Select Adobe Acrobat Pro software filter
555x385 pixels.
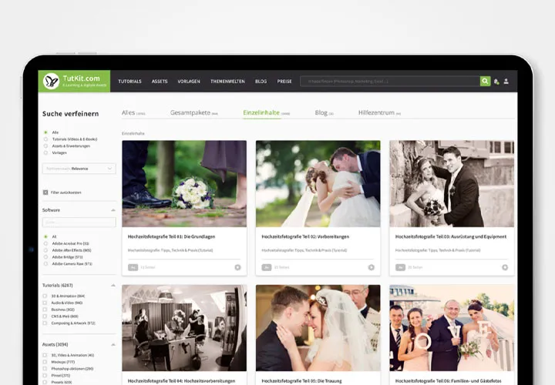pos(45,243)
